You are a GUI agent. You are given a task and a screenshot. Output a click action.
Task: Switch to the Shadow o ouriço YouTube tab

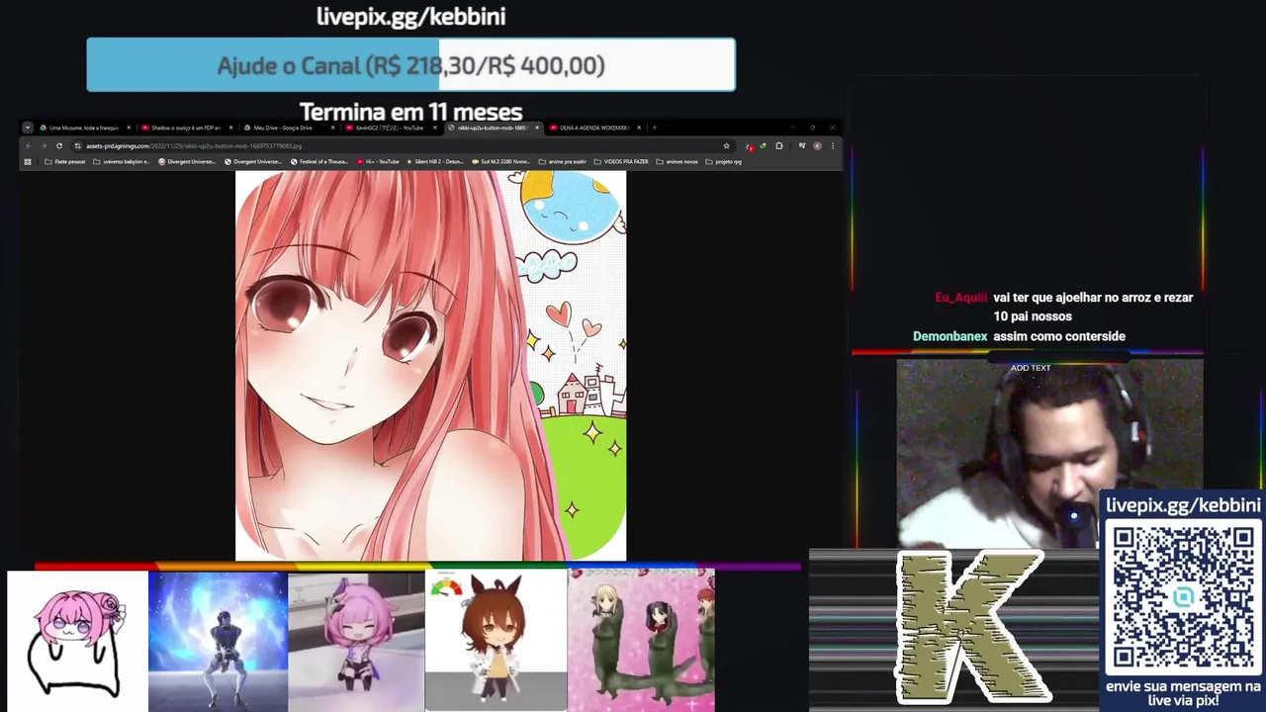186,128
